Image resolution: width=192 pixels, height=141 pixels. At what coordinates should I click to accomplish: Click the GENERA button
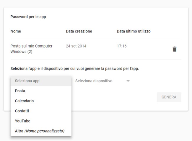pyautogui.click(x=169, y=97)
